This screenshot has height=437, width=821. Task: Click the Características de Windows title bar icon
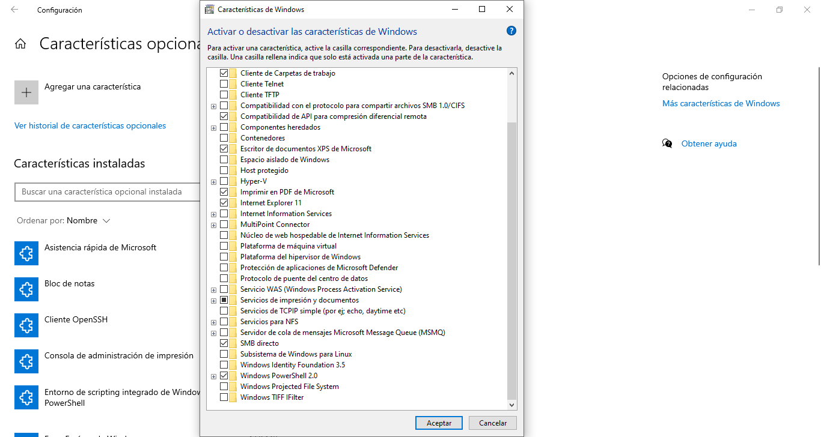(209, 10)
